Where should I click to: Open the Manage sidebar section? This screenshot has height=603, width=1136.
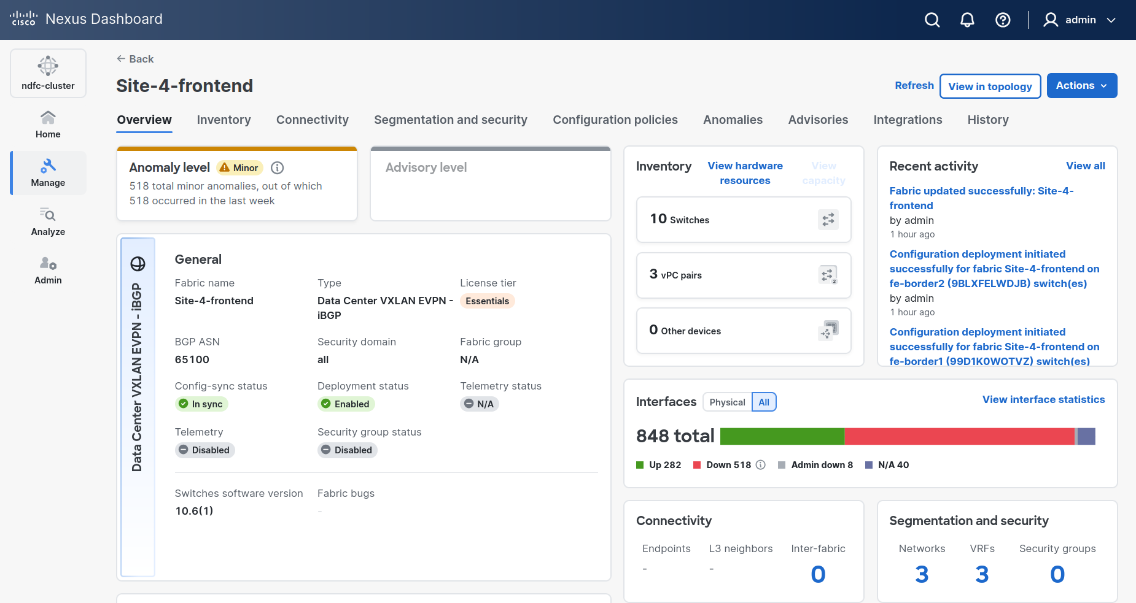coord(48,173)
